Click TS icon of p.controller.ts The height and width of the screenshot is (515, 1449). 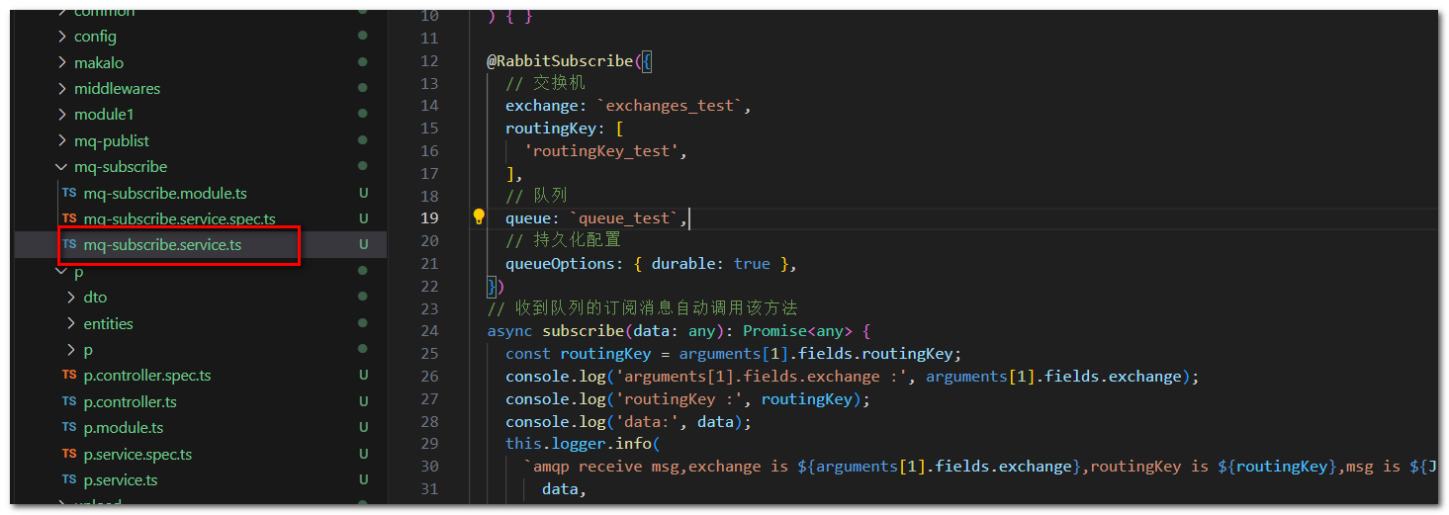click(x=69, y=401)
